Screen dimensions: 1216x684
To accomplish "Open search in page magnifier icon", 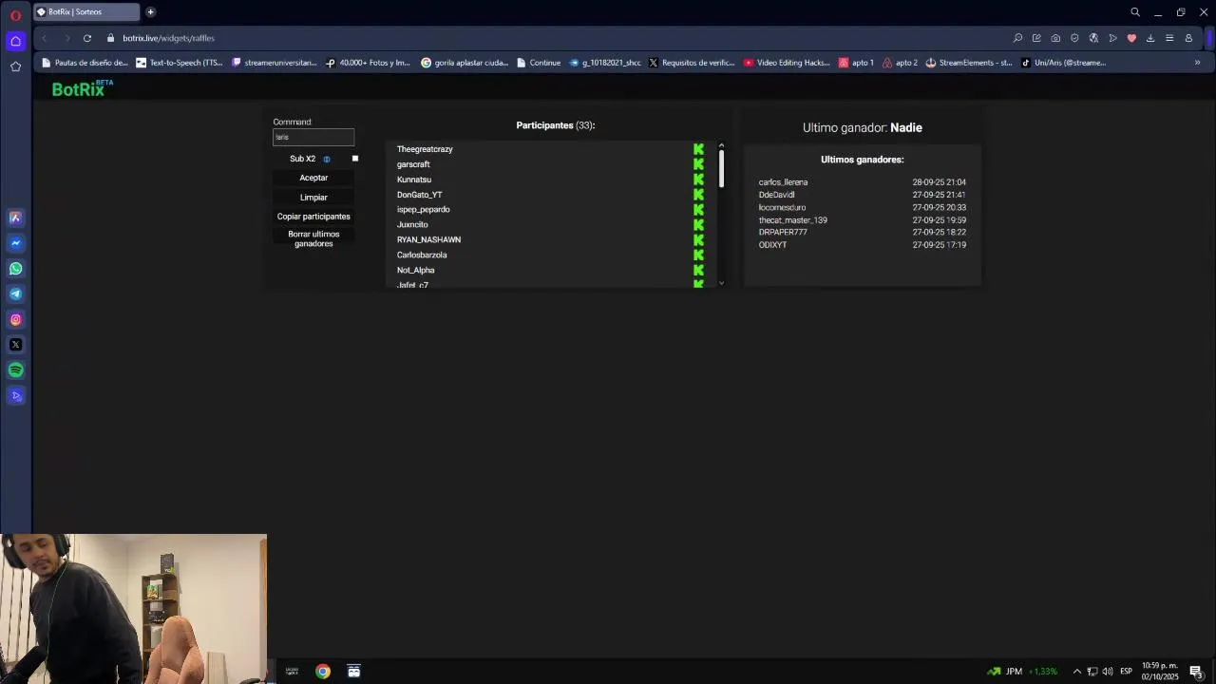I will pos(1017,38).
